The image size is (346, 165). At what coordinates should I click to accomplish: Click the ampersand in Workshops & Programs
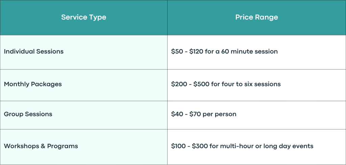pyautogui.click(x=43, y=146)
